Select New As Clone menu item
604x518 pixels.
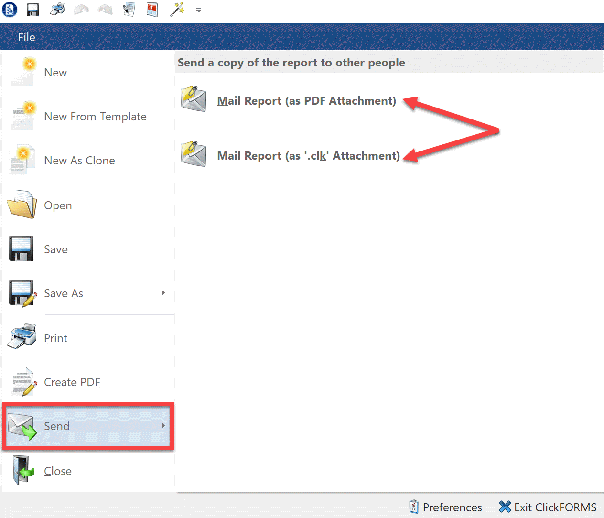79,161
